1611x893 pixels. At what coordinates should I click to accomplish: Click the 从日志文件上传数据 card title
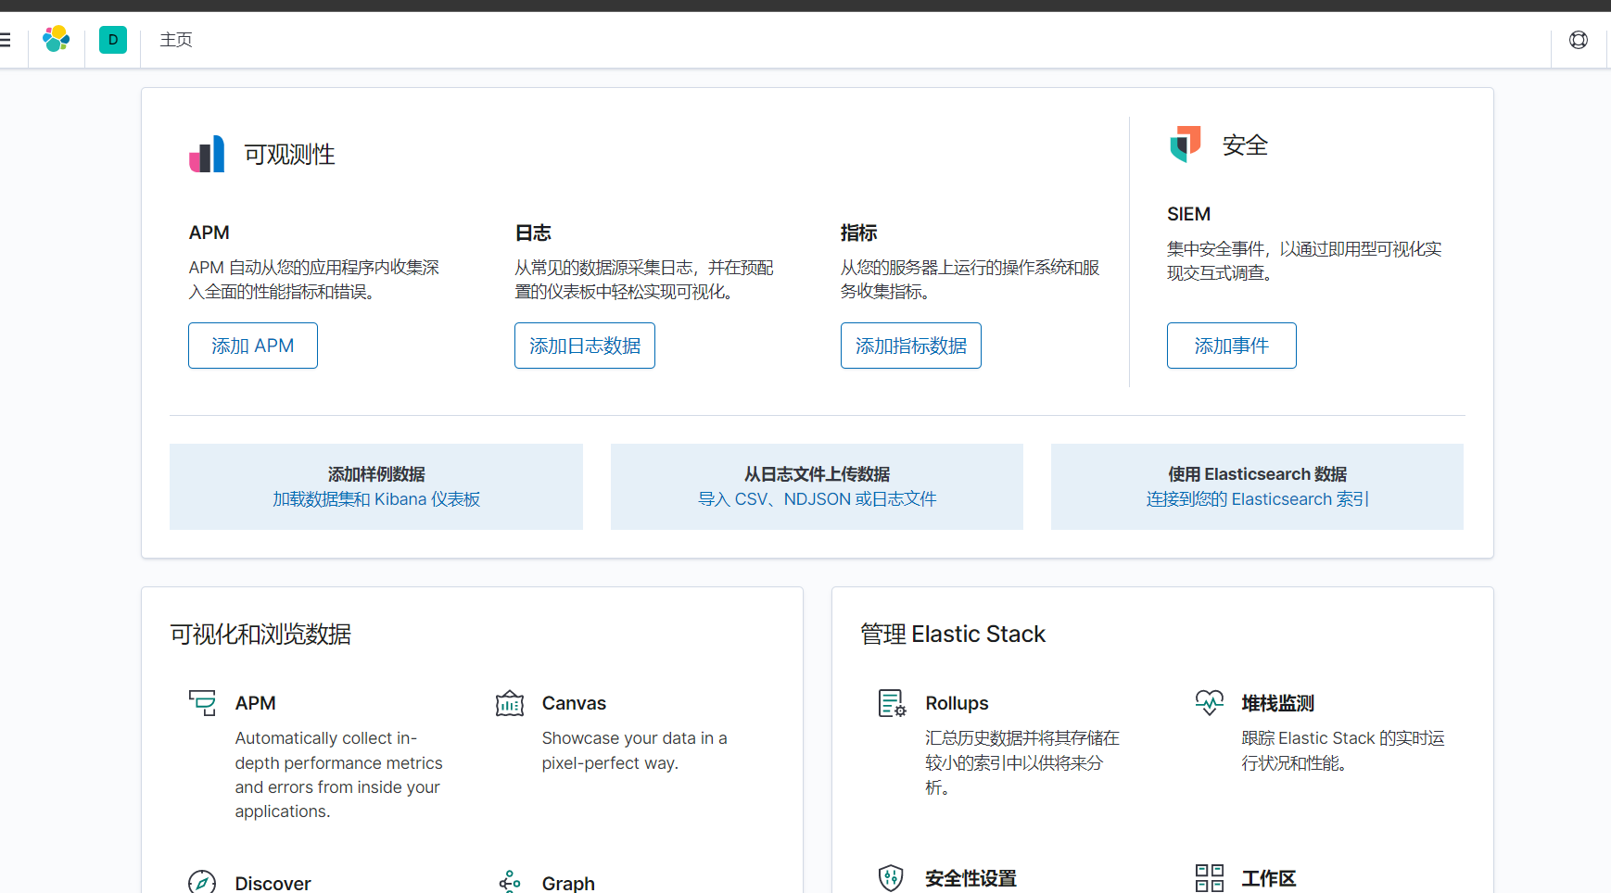(817, 474)
